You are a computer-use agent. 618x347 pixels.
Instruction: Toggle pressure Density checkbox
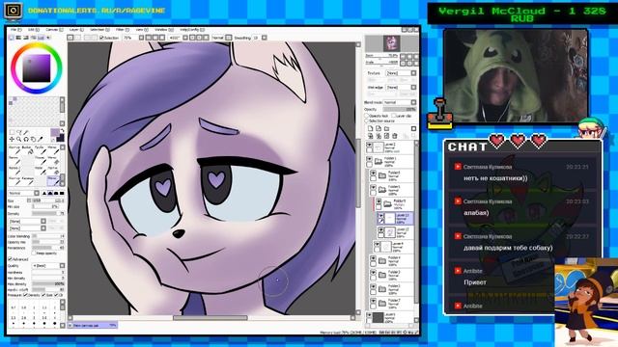click(25, 295)
